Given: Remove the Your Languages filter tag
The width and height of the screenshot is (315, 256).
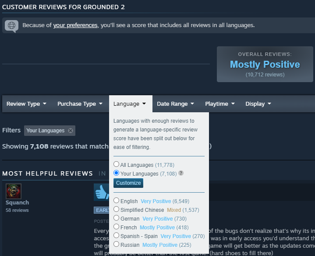Looking at the screenshot, I should click(71, 131).
